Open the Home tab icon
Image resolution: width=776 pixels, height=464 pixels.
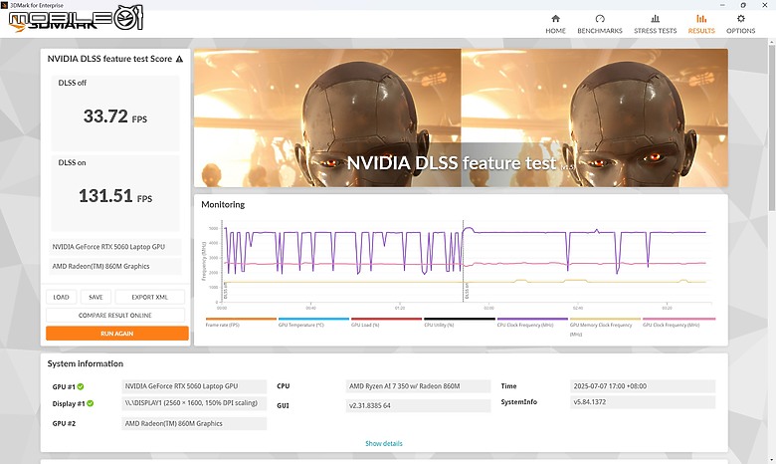555,18
